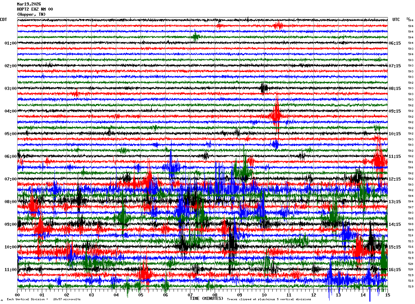Click minute 02 tick label on time axis
The image size is (415, 304).
point(67,295)
